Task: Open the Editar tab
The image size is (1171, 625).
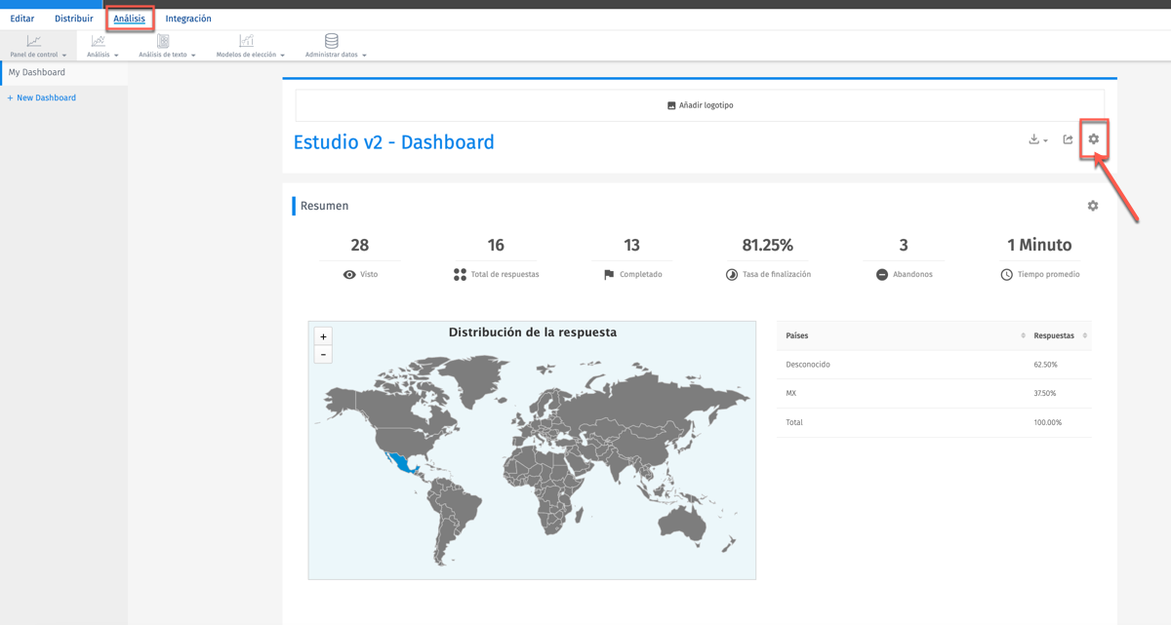Action: (x=22, y=19)
